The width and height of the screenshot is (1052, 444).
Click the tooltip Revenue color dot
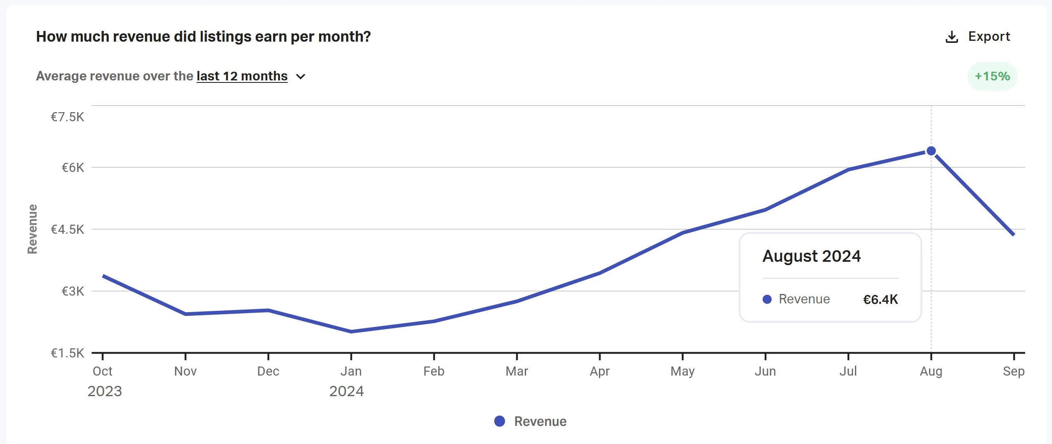click(x=767, y=299)
